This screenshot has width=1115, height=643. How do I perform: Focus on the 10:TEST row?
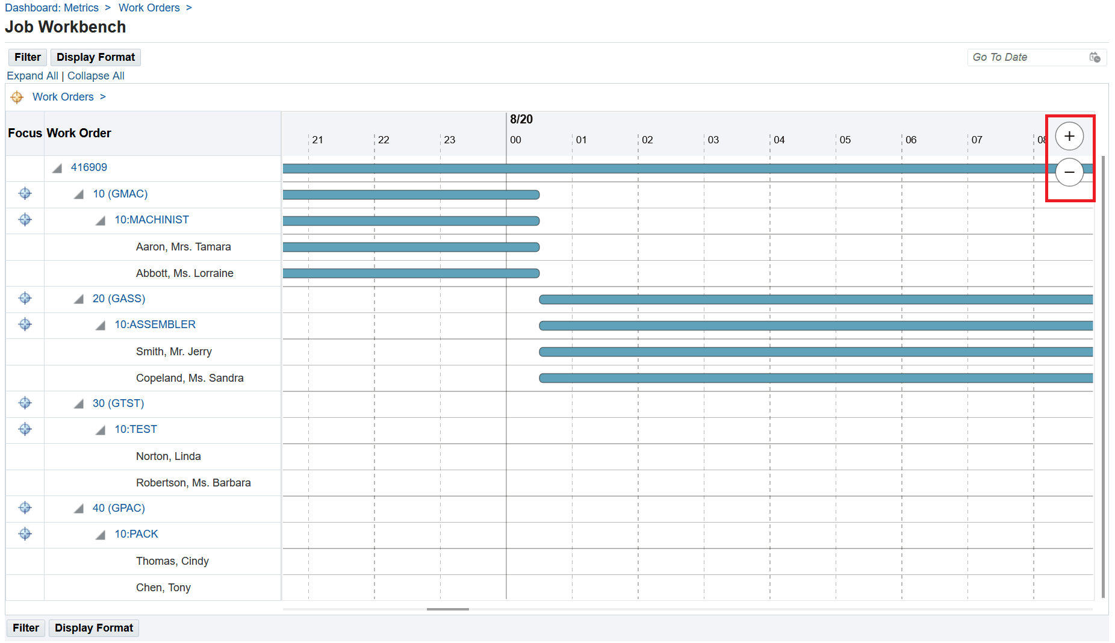(25, 429)
